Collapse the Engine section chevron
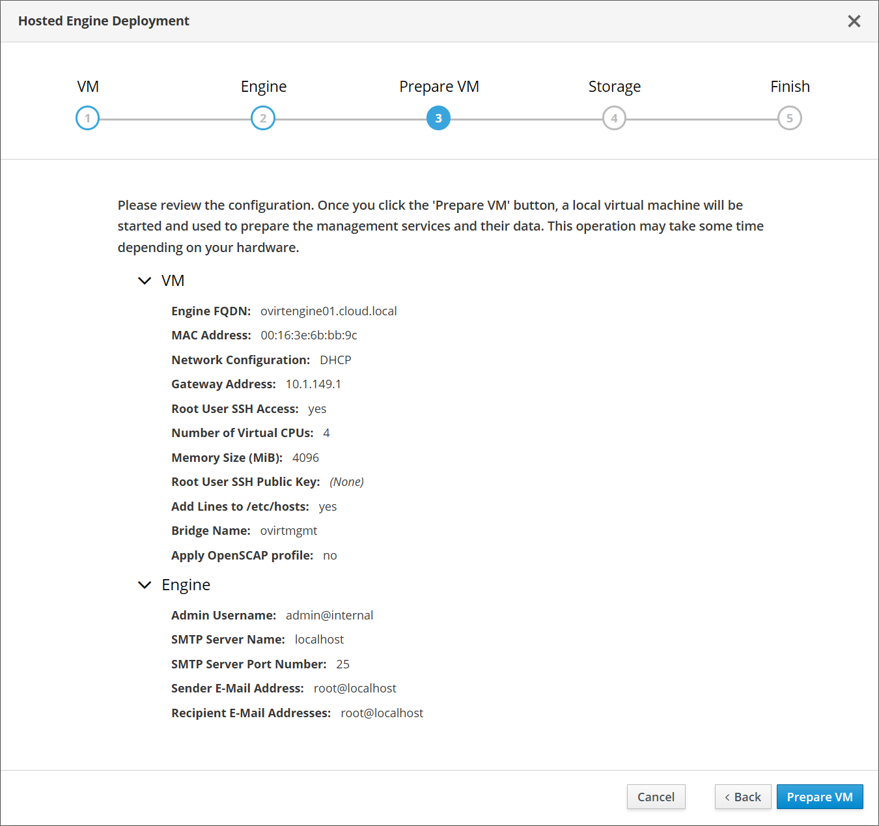879x826 pixels. 145,585
